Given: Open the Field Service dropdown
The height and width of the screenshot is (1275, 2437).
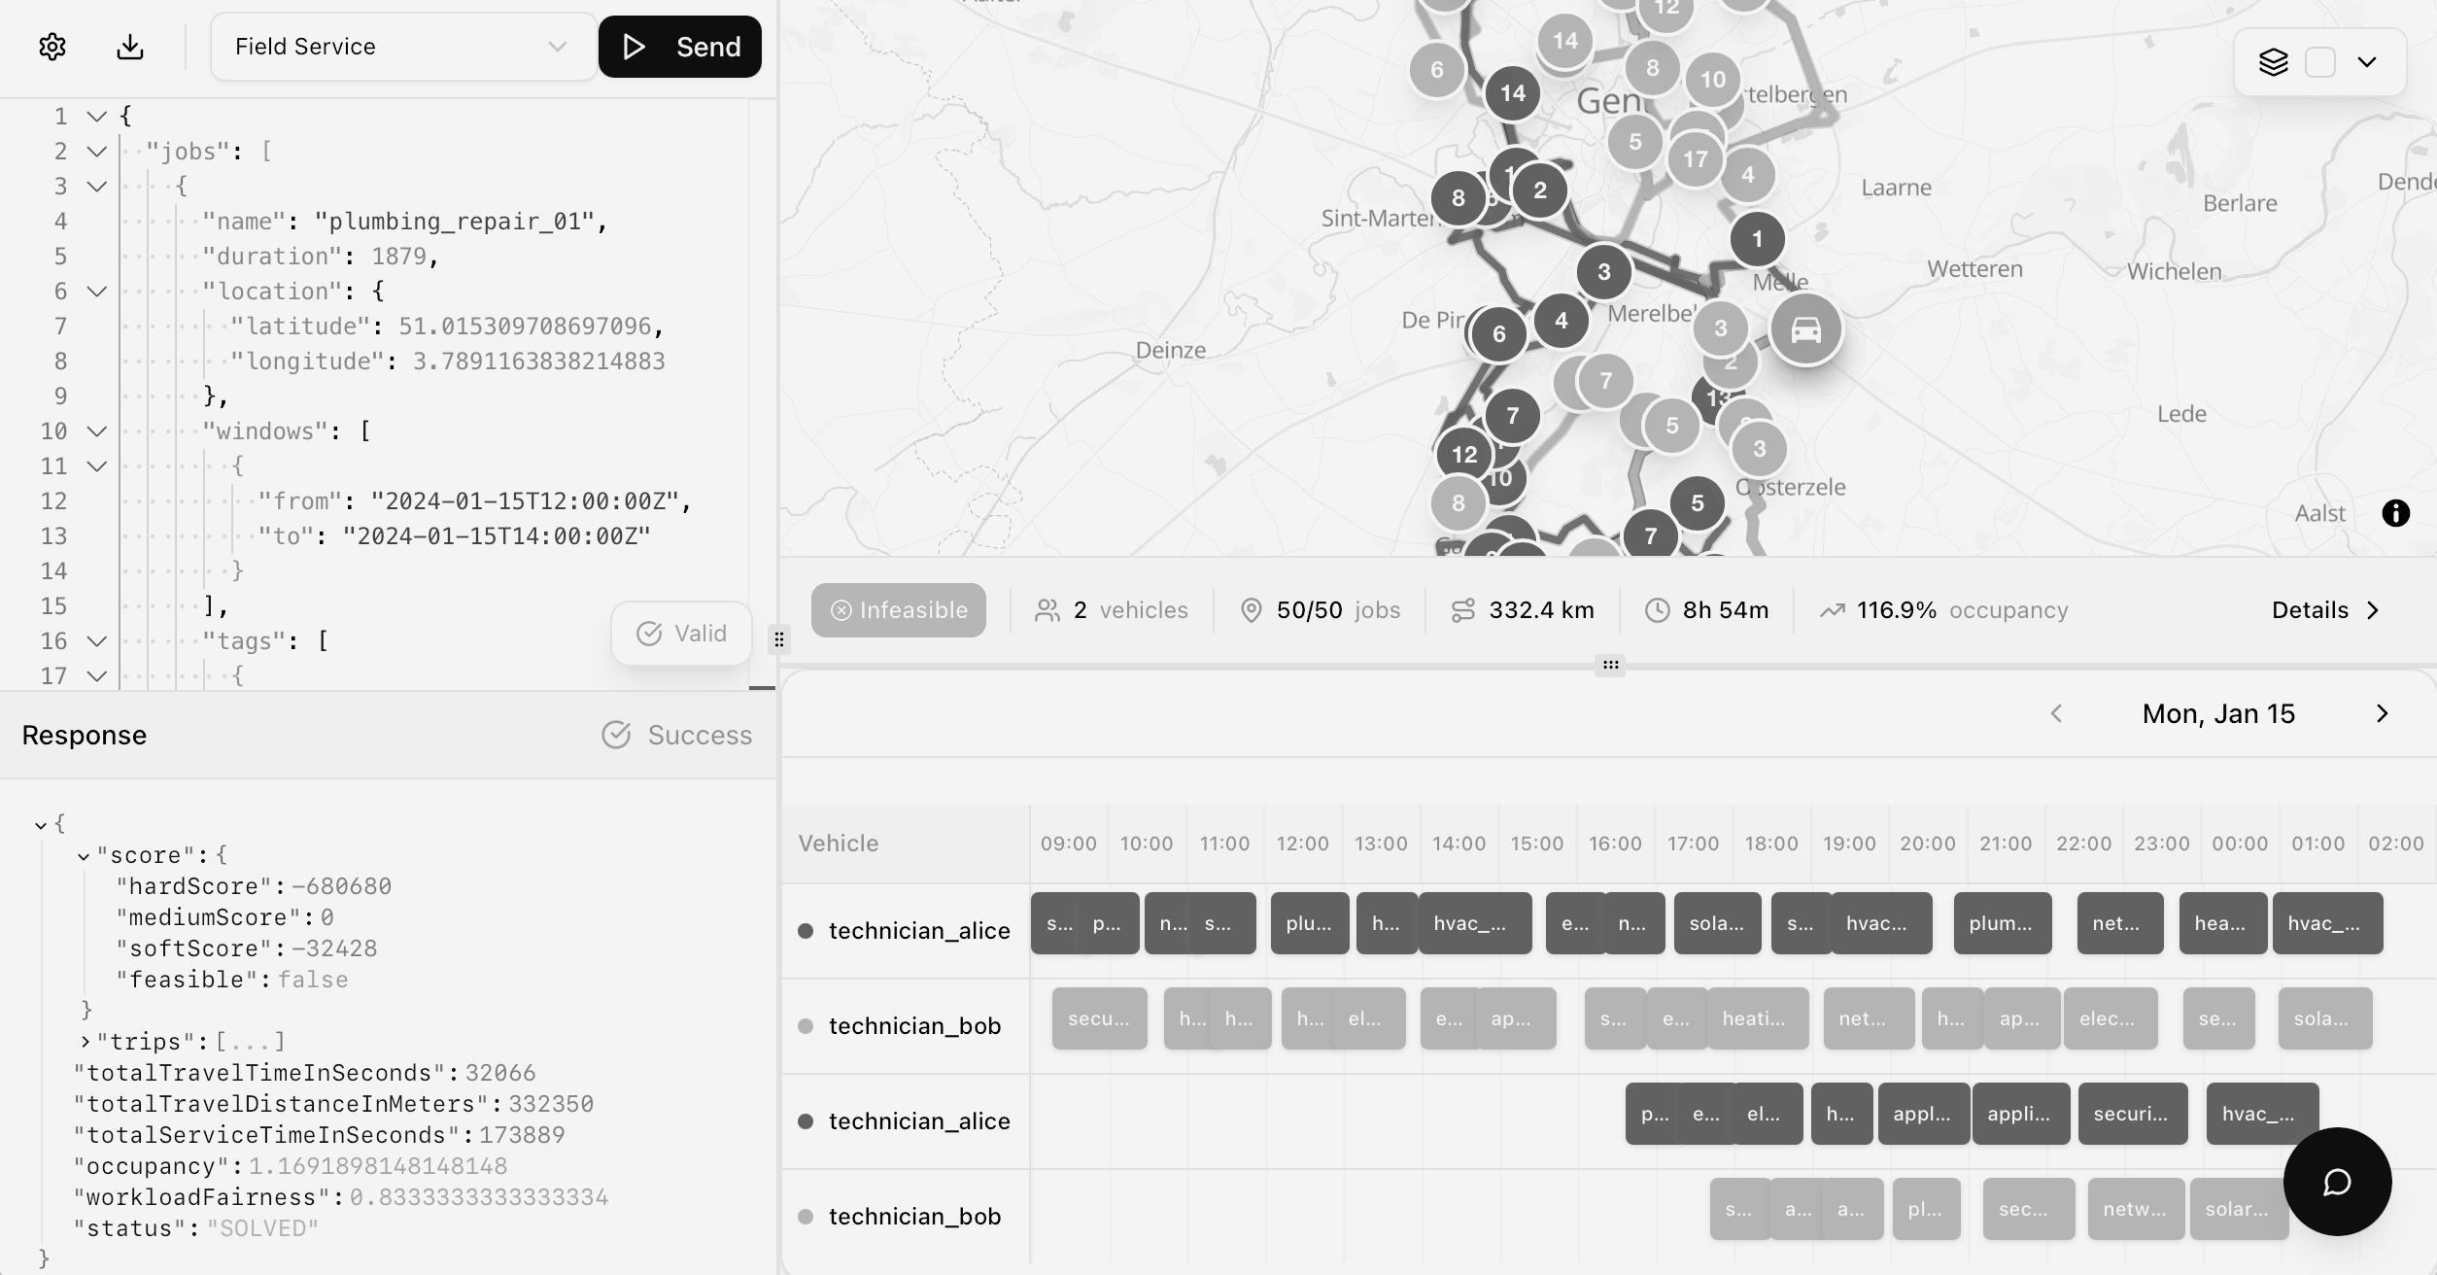Looking at the screenshot, I should pos(402,47).
